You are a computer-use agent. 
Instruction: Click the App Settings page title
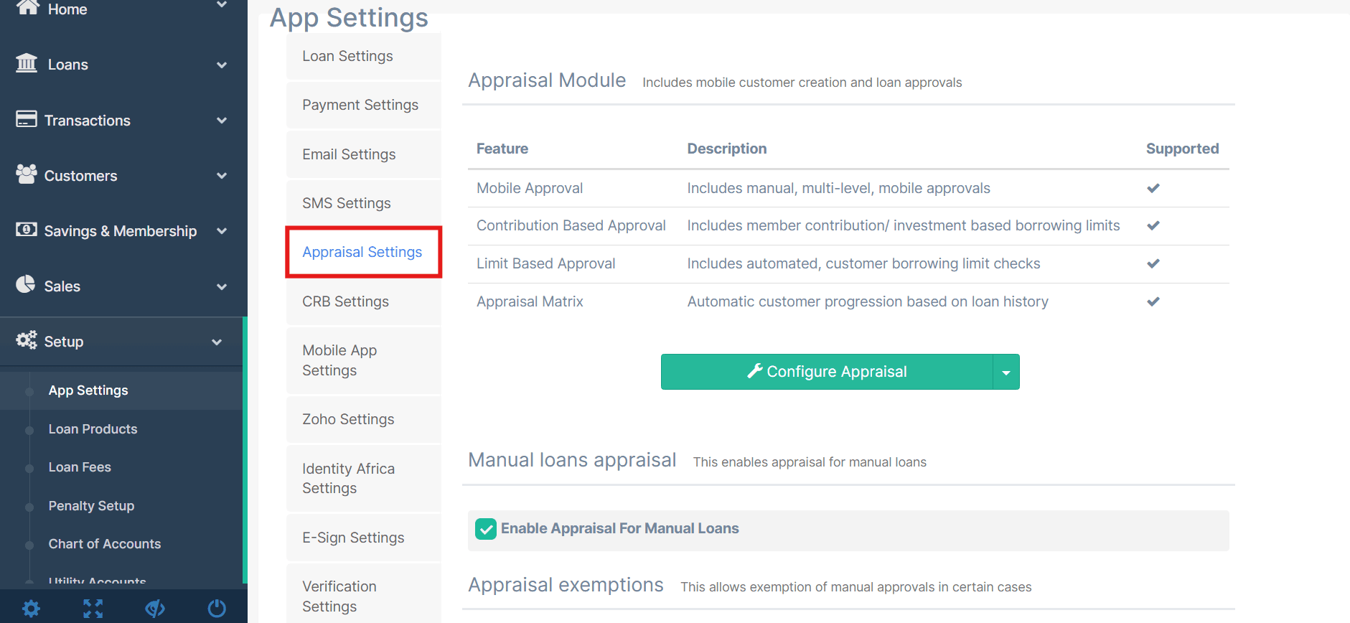(x=349, y=17)
